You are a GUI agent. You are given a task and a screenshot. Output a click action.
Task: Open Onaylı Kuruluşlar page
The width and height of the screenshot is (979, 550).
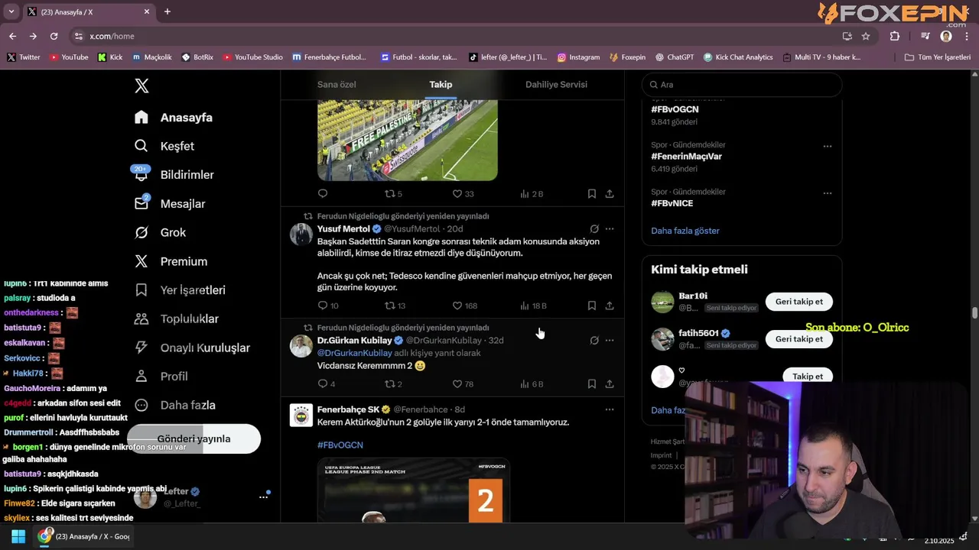[192, 348]
